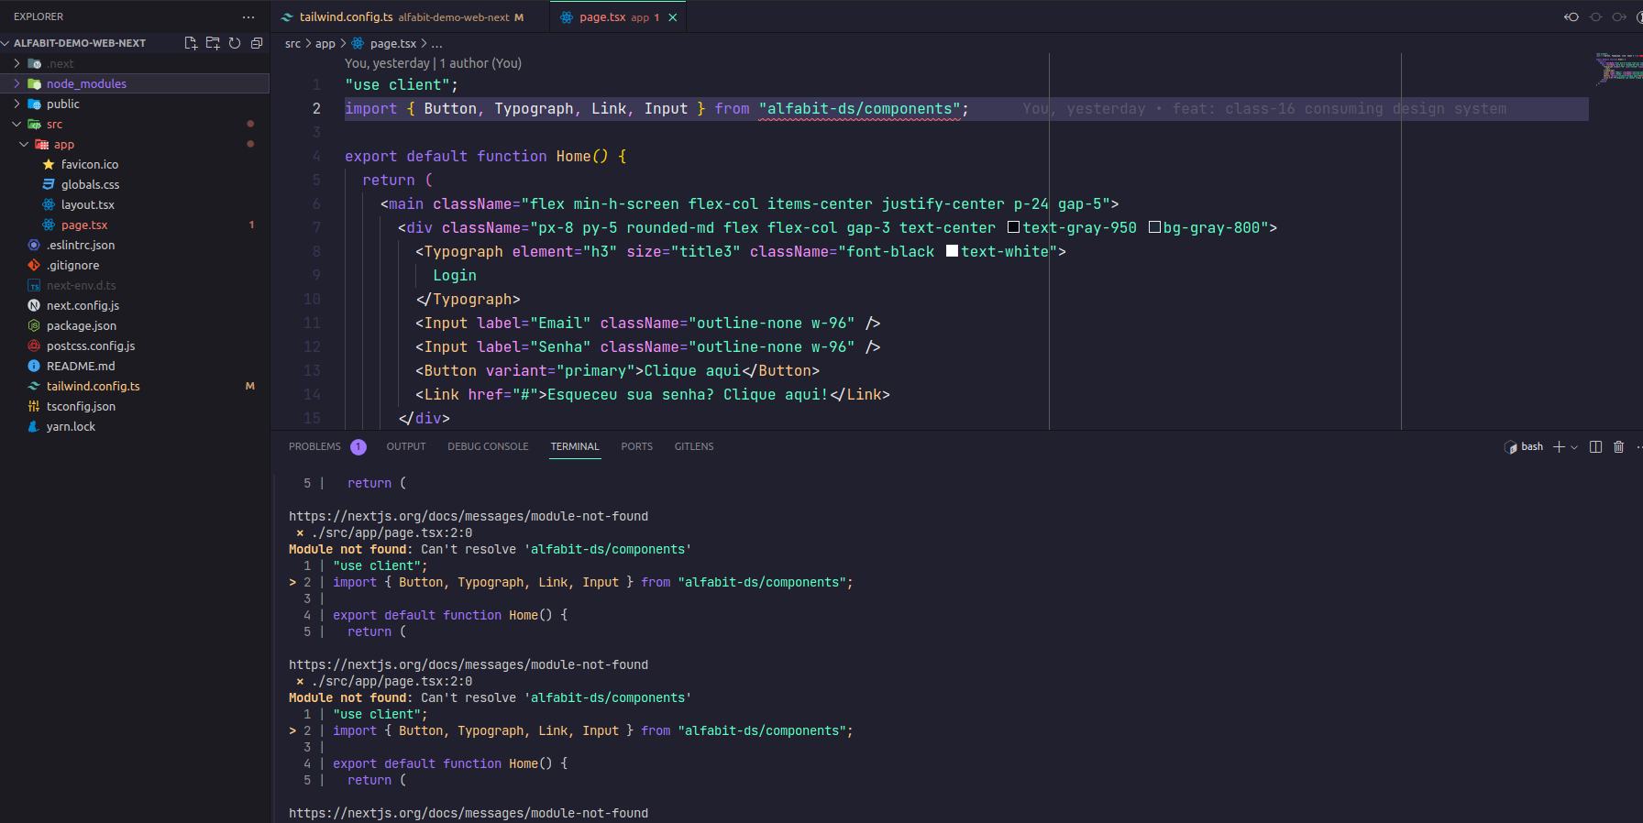The height and width of the screenshot is (823, 1643).
Task: Open previous revision with GitLens arrow
Action: [1571, 16]
